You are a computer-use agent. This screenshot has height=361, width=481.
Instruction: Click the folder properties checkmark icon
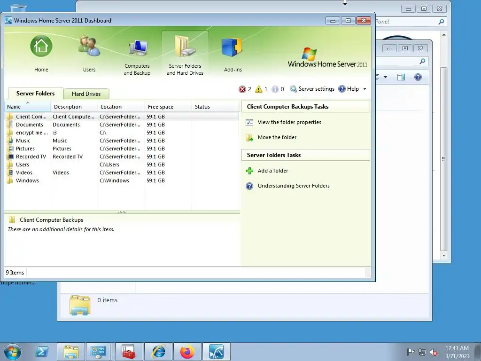tap(249, 123)
